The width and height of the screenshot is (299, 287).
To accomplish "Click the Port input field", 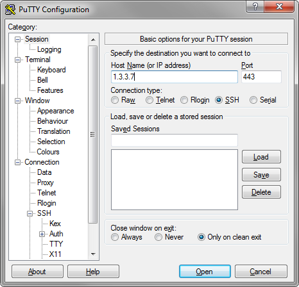I will click(261, 77).
